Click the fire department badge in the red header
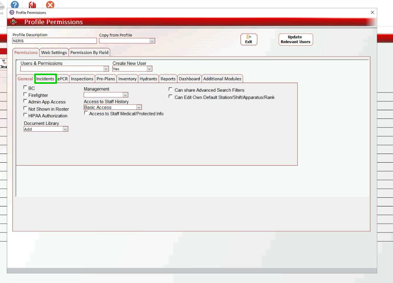The width and height of the screenshot is (393, 283). coord(14,22)
